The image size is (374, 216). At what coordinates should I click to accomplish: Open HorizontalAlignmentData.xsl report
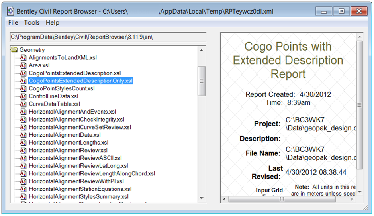click(x=65, y=135)
